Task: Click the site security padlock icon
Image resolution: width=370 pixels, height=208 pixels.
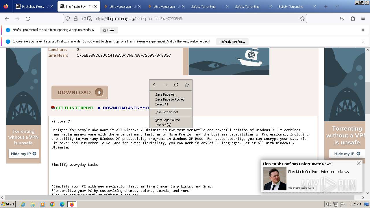Action: pos(76,18)
